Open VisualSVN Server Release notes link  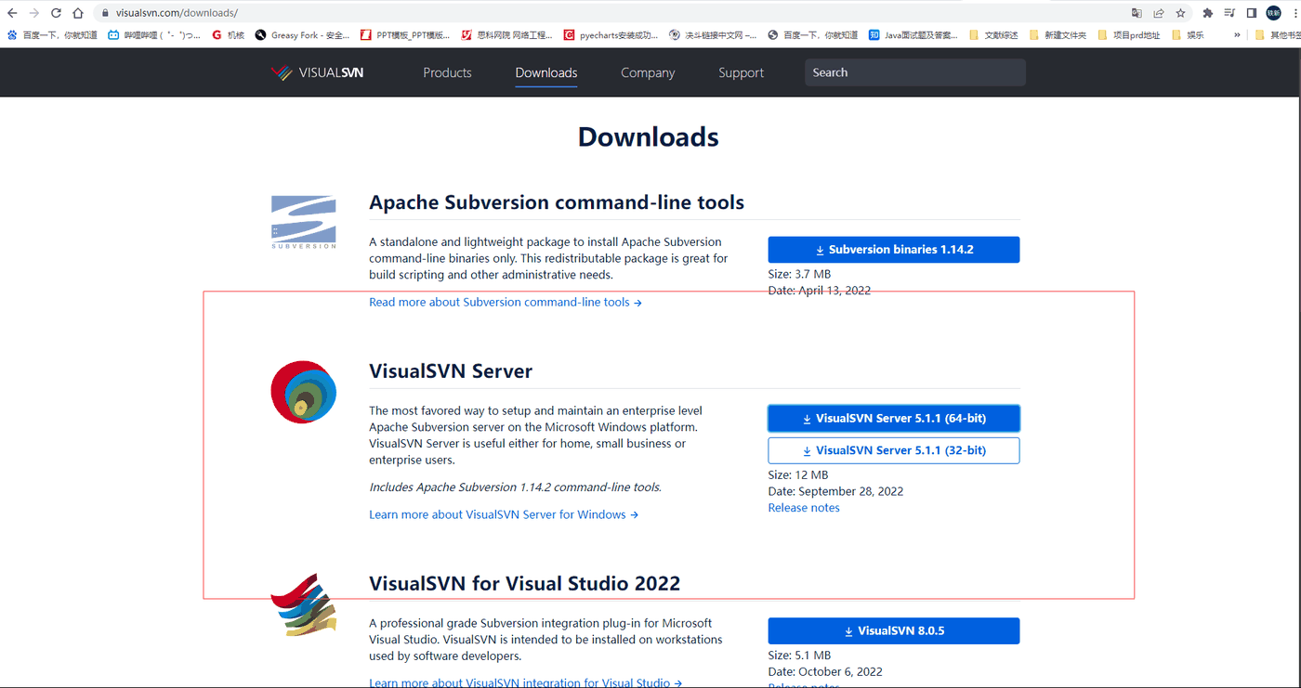point(804,508)
